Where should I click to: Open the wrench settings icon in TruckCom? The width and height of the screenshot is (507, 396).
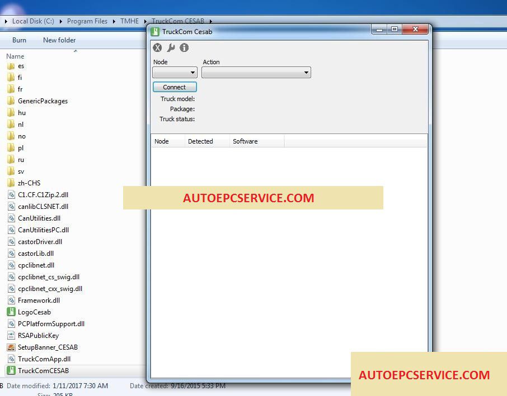[x=171, y=48]
